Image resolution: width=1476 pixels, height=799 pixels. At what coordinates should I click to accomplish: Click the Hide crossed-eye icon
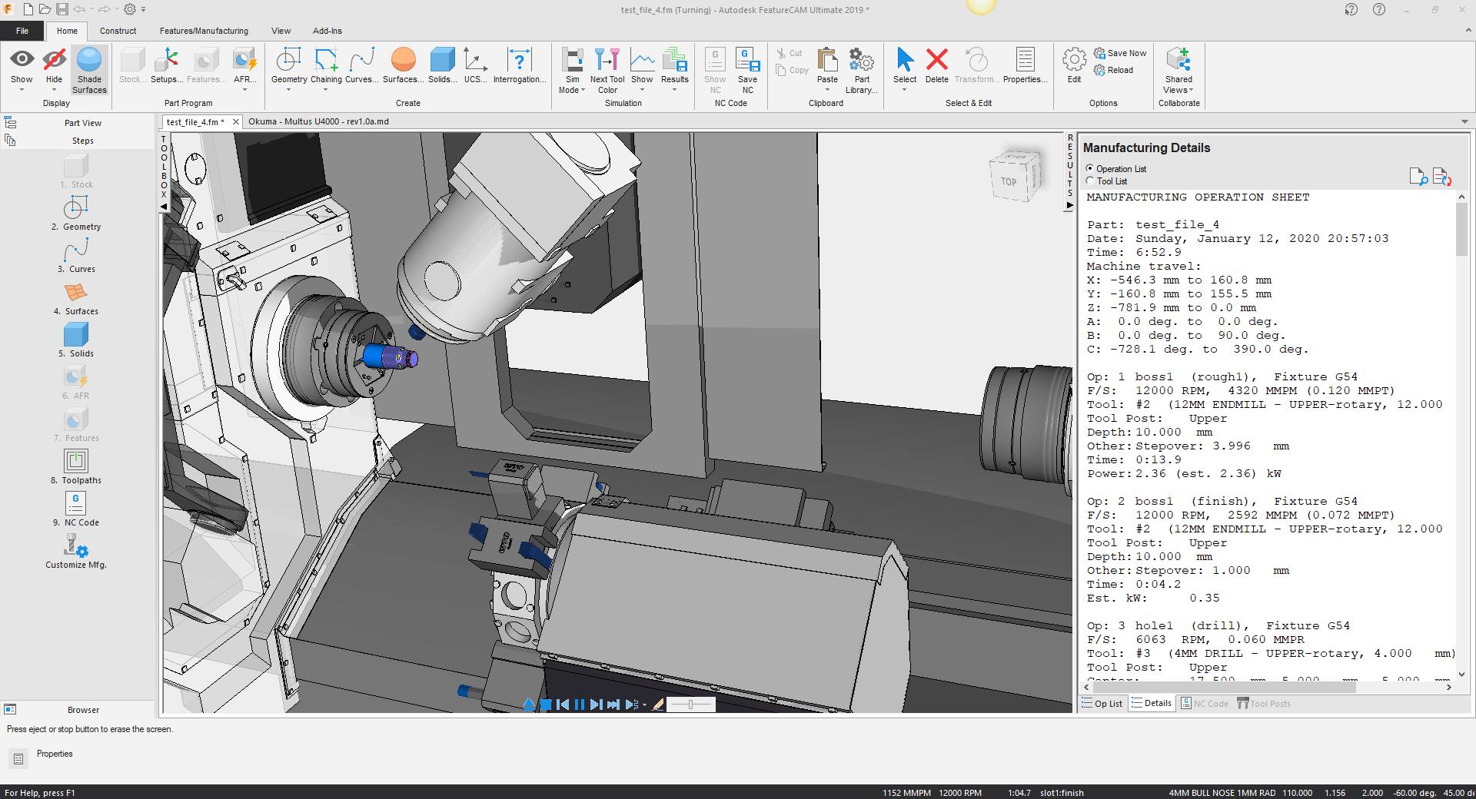(x=54, y=59)
